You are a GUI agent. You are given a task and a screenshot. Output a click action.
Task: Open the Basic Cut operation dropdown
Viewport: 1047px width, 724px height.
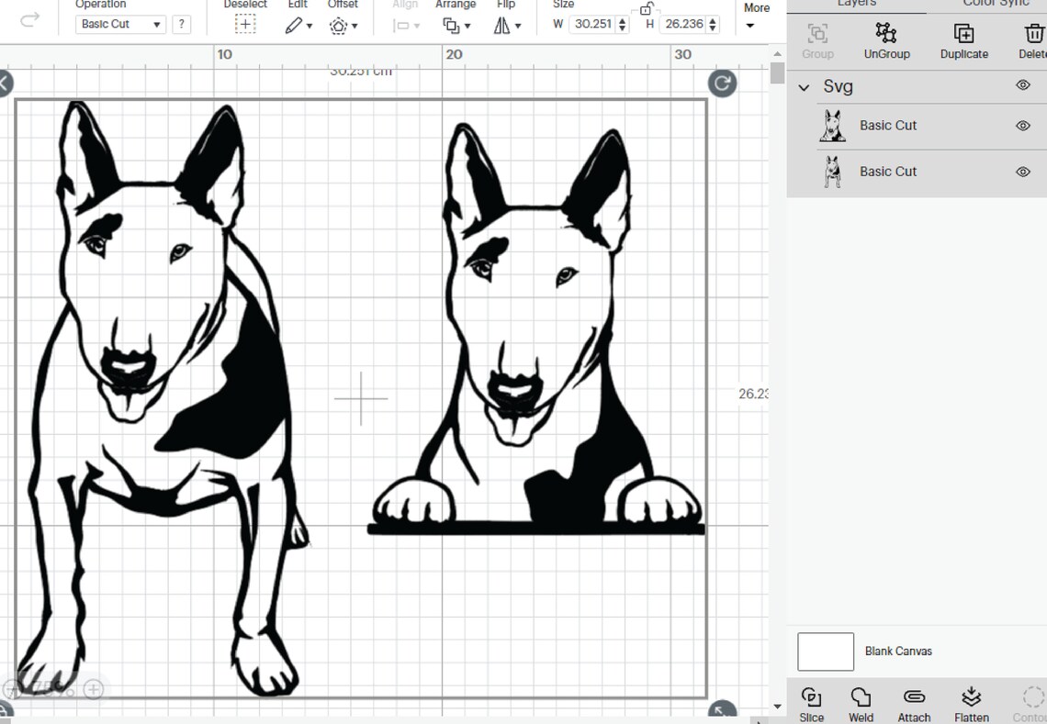(x=119, y=24)
